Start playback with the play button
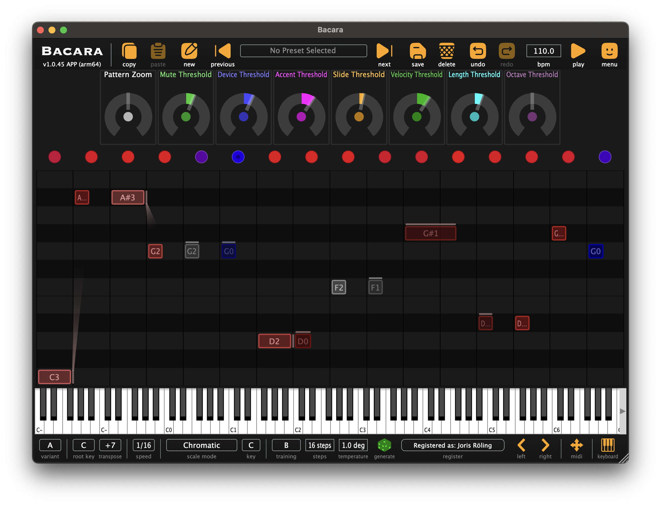The height and width of the screenshot is (506, 661). (x=578, y=51)
